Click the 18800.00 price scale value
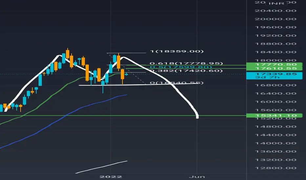 point(275,44)
